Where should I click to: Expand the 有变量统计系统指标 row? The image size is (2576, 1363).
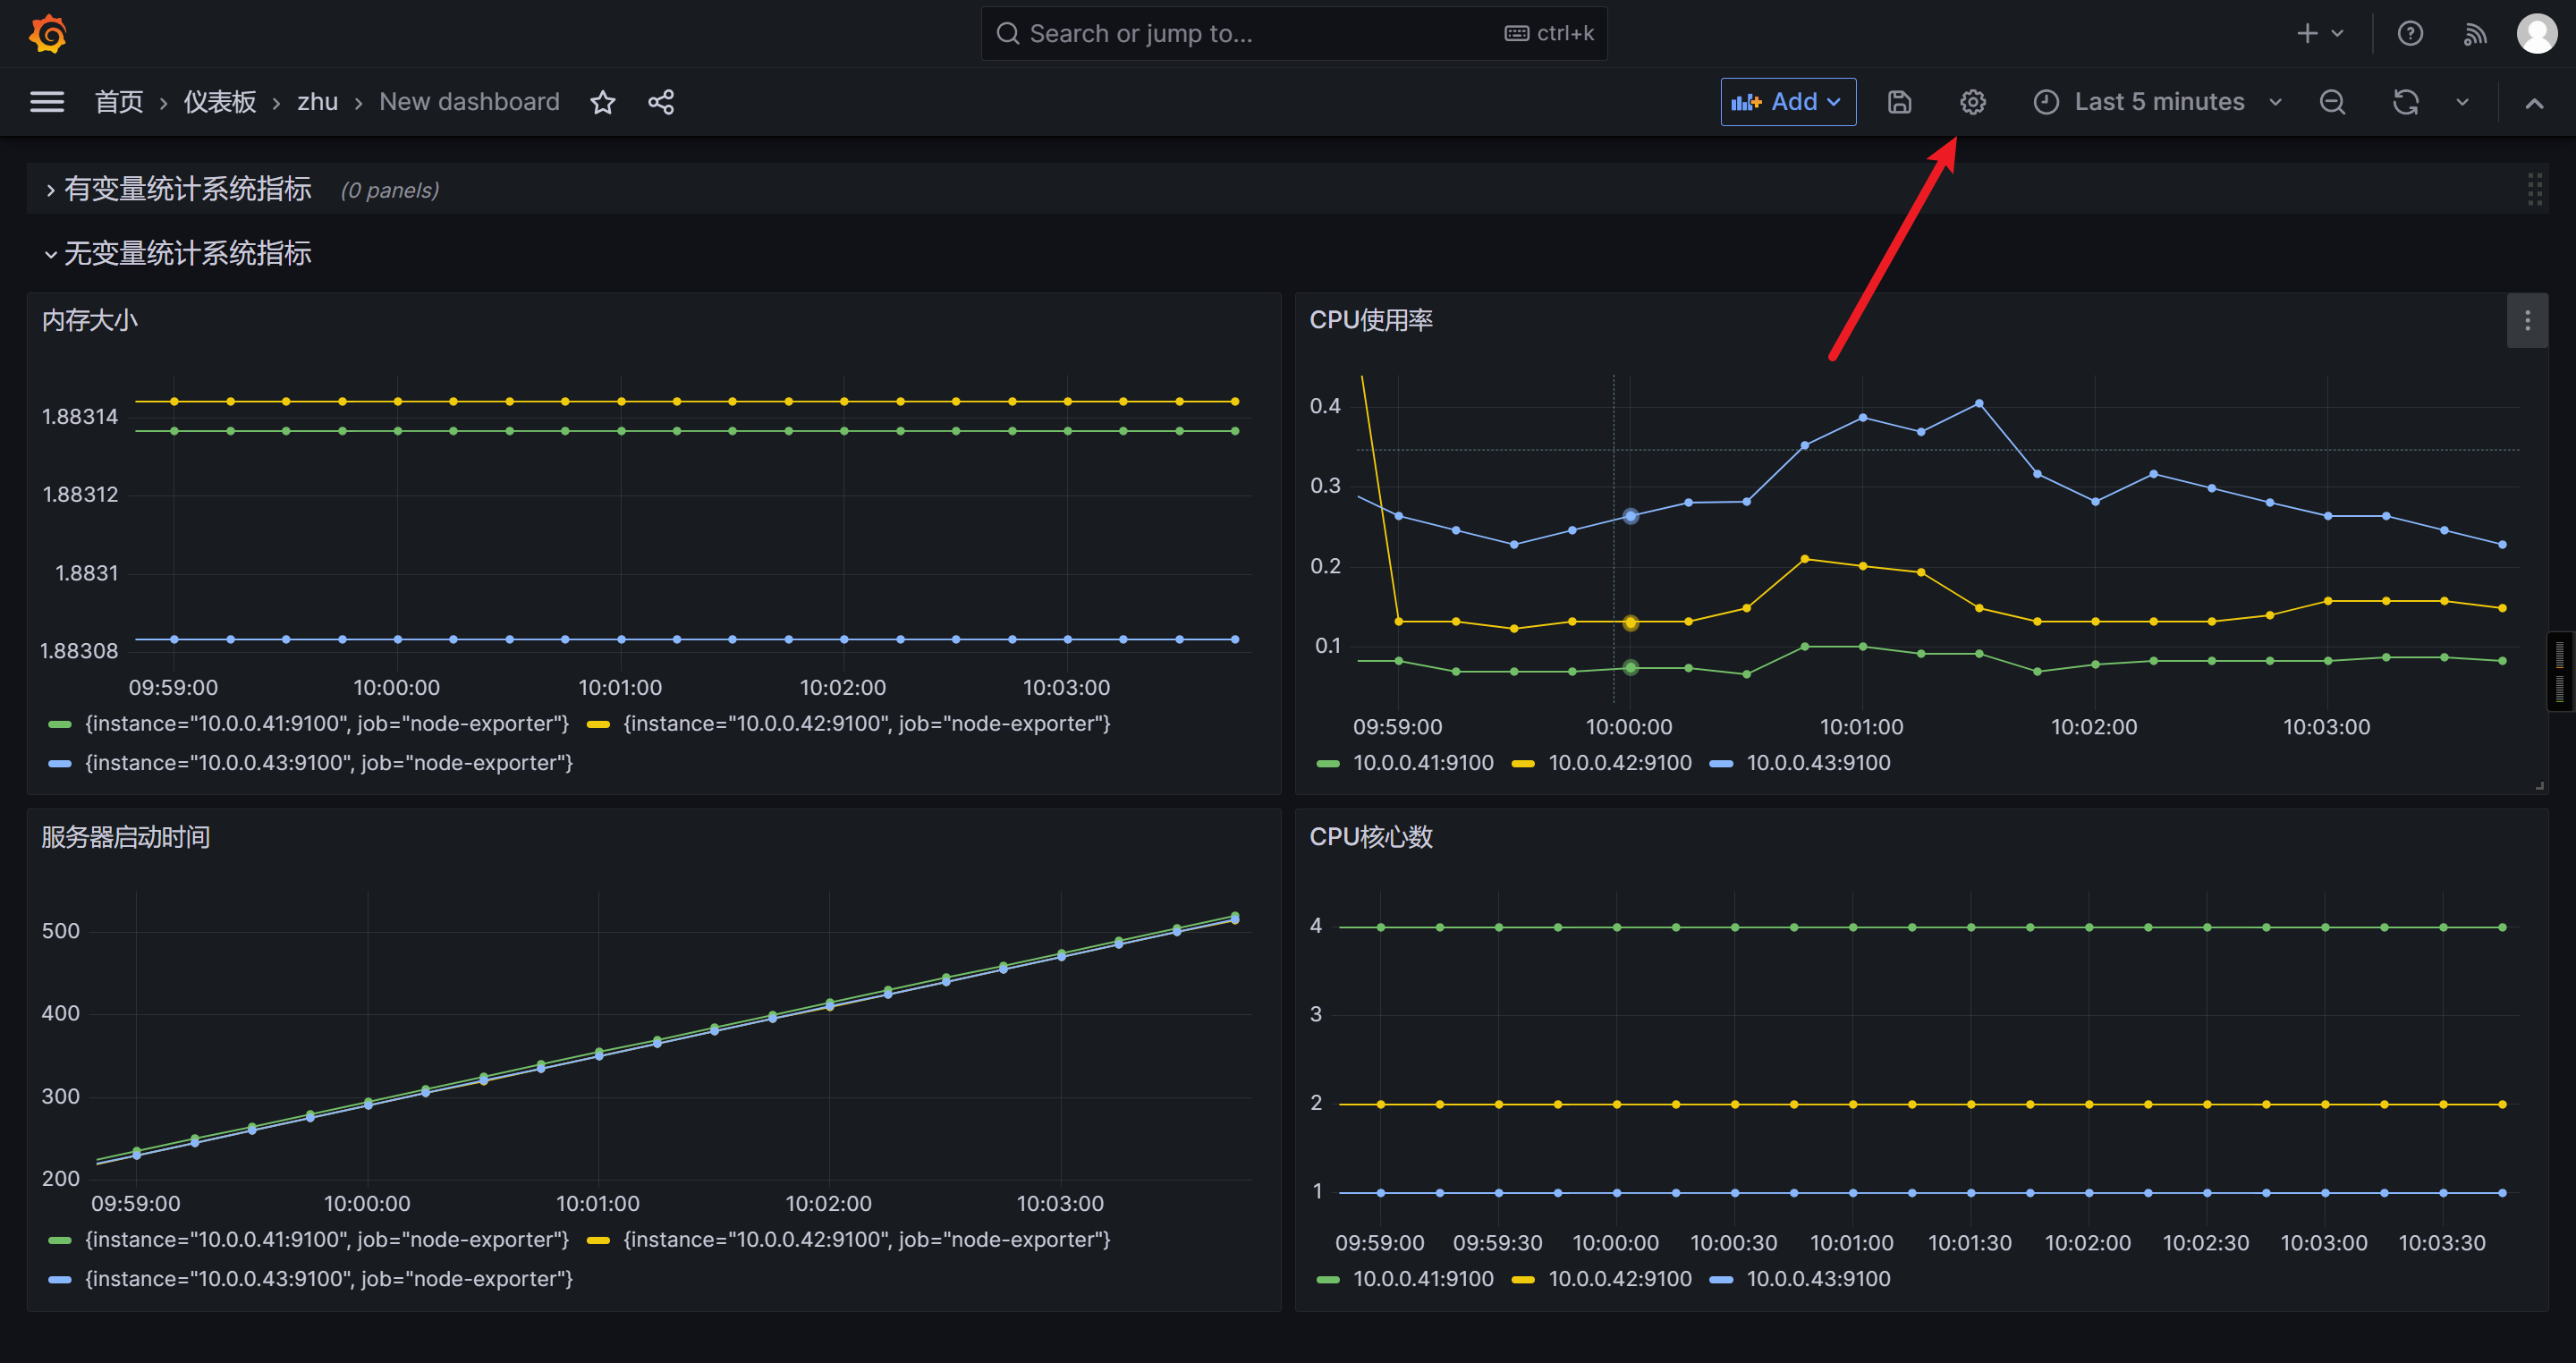tap(187, 190)
